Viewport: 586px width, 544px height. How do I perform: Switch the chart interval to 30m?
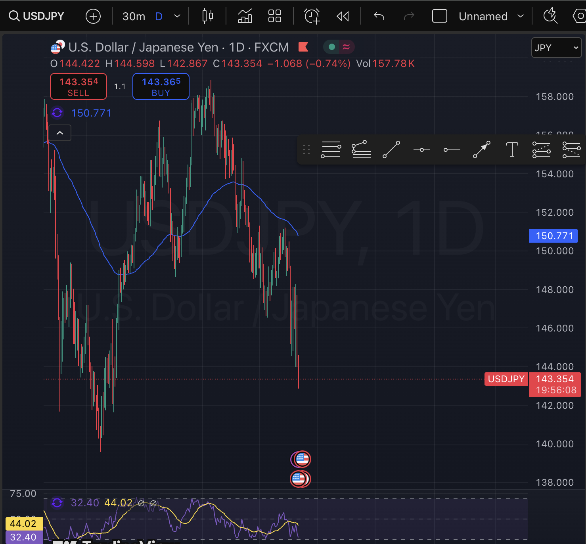coord(134,16)
